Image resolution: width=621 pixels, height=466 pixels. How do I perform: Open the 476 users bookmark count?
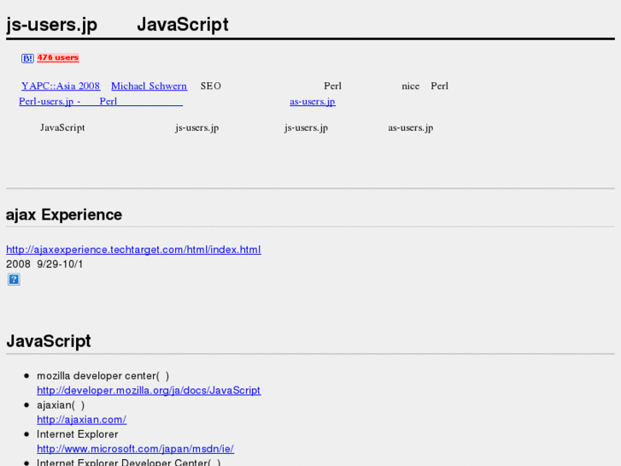[57, 58]
